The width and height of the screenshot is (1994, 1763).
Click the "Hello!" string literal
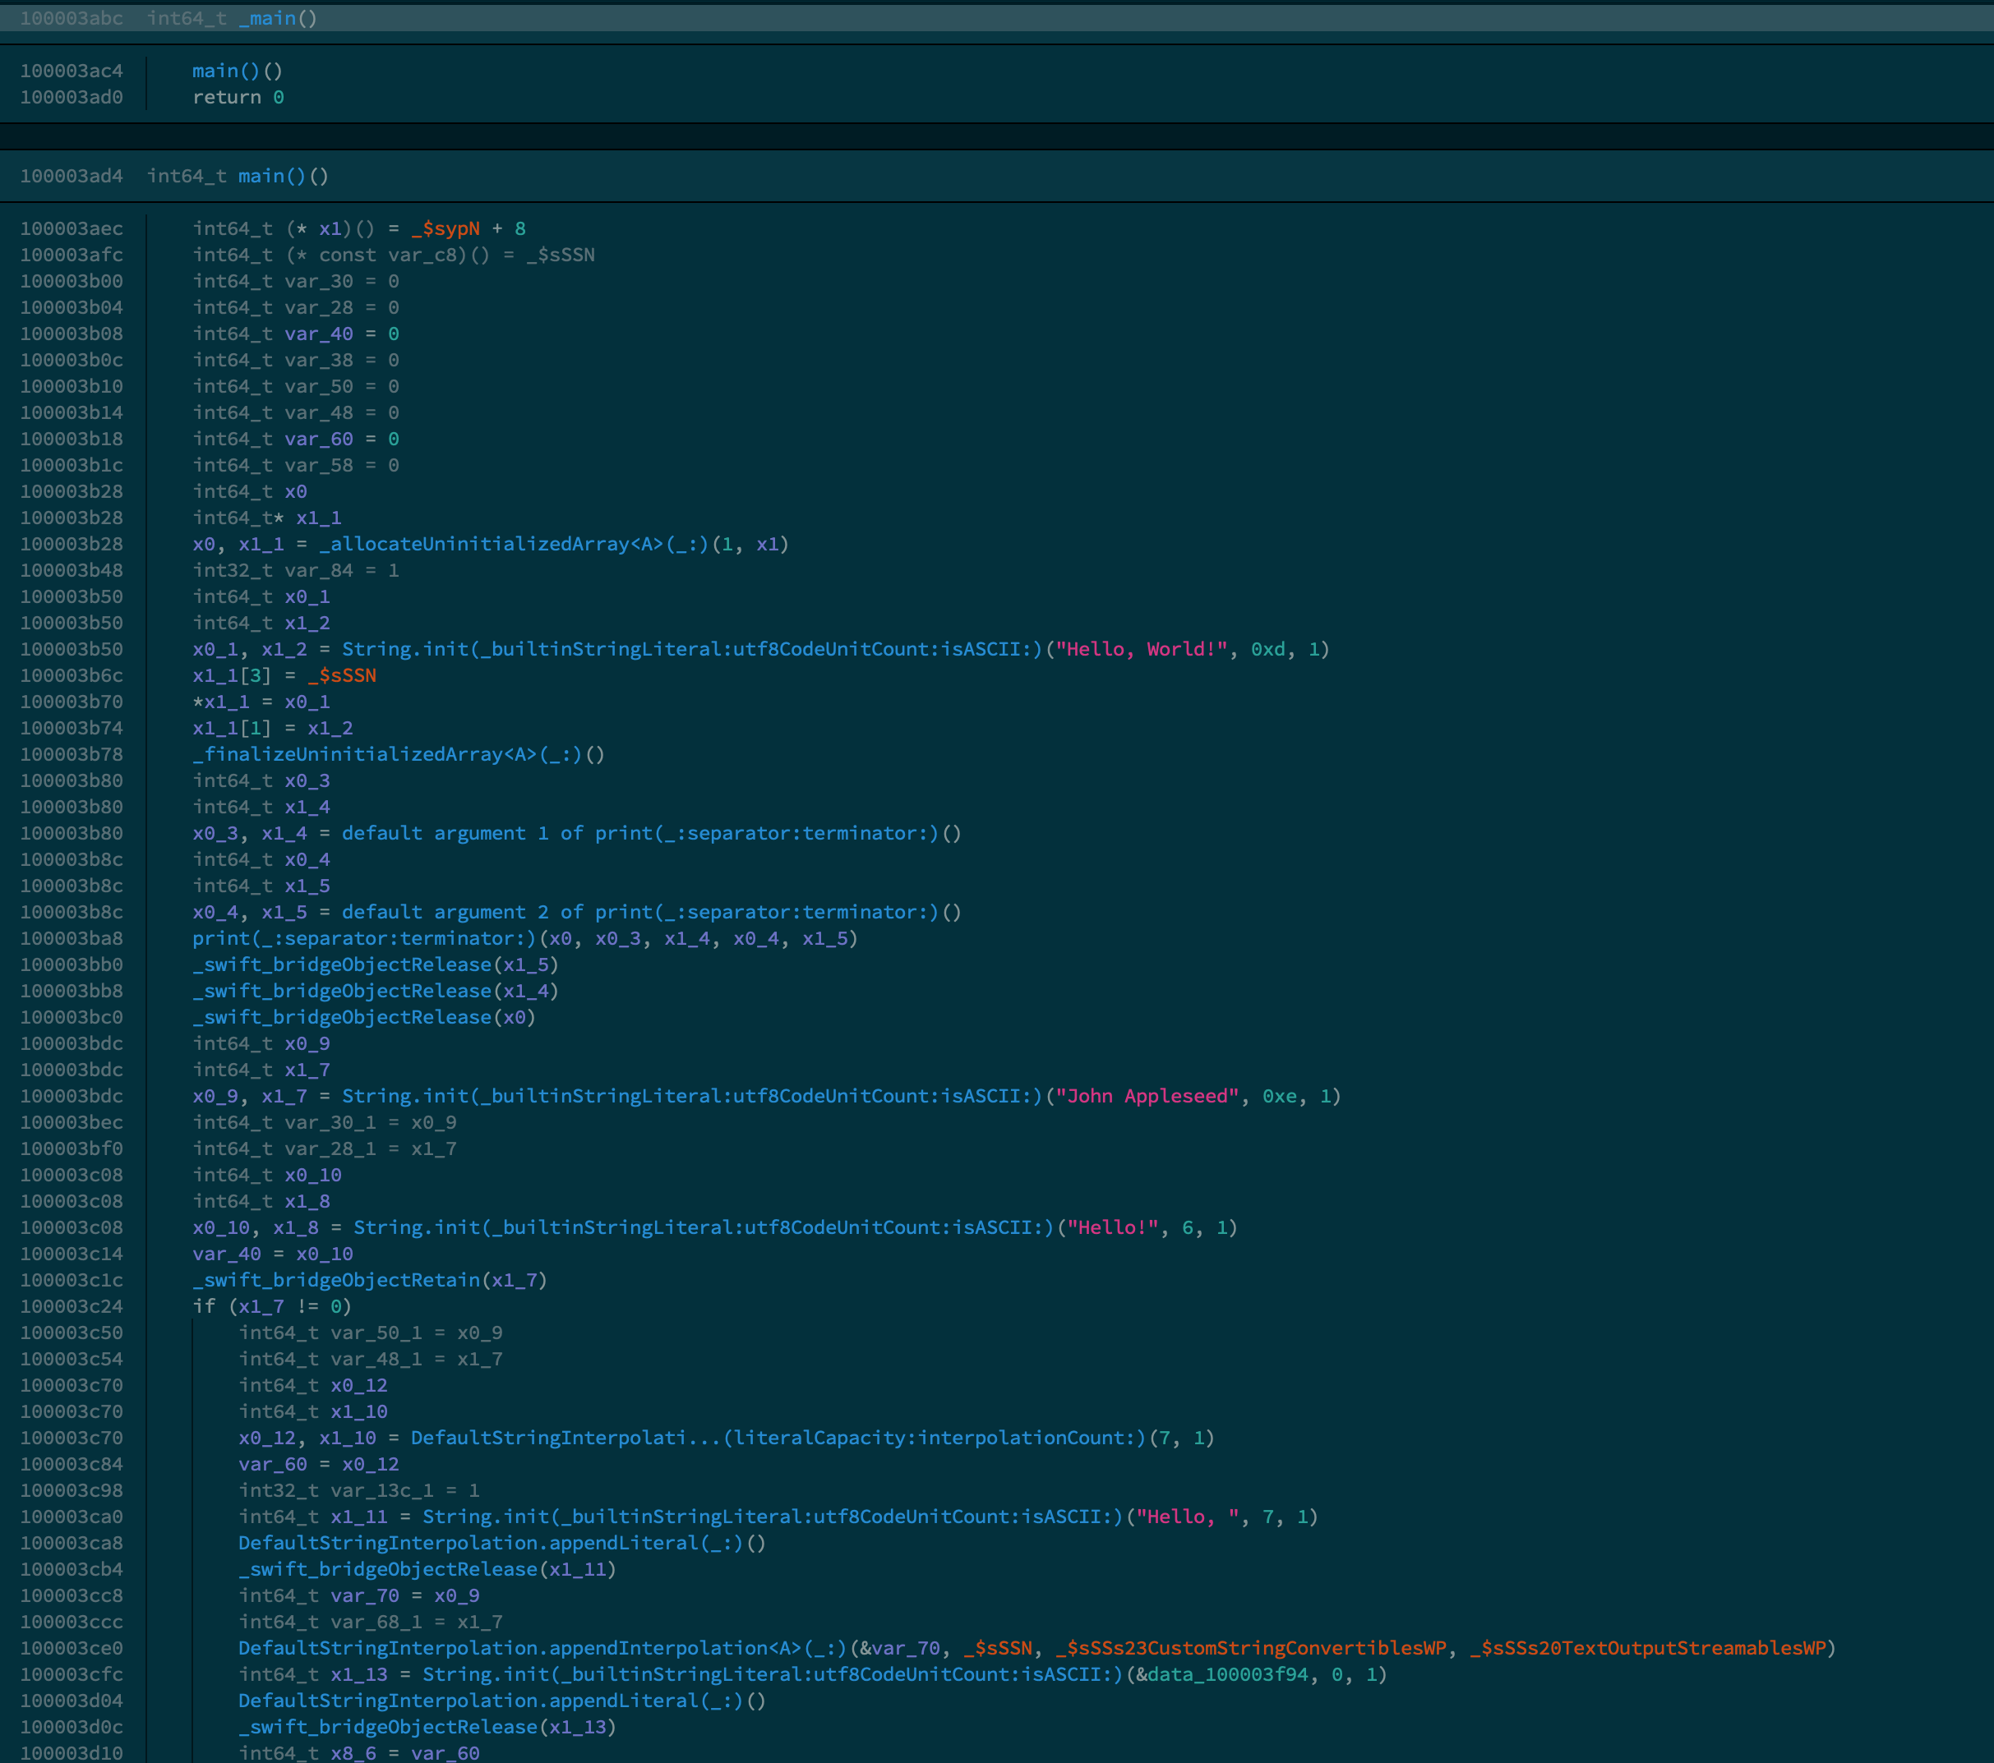pyautogui.click(x=1113, y=1229)
